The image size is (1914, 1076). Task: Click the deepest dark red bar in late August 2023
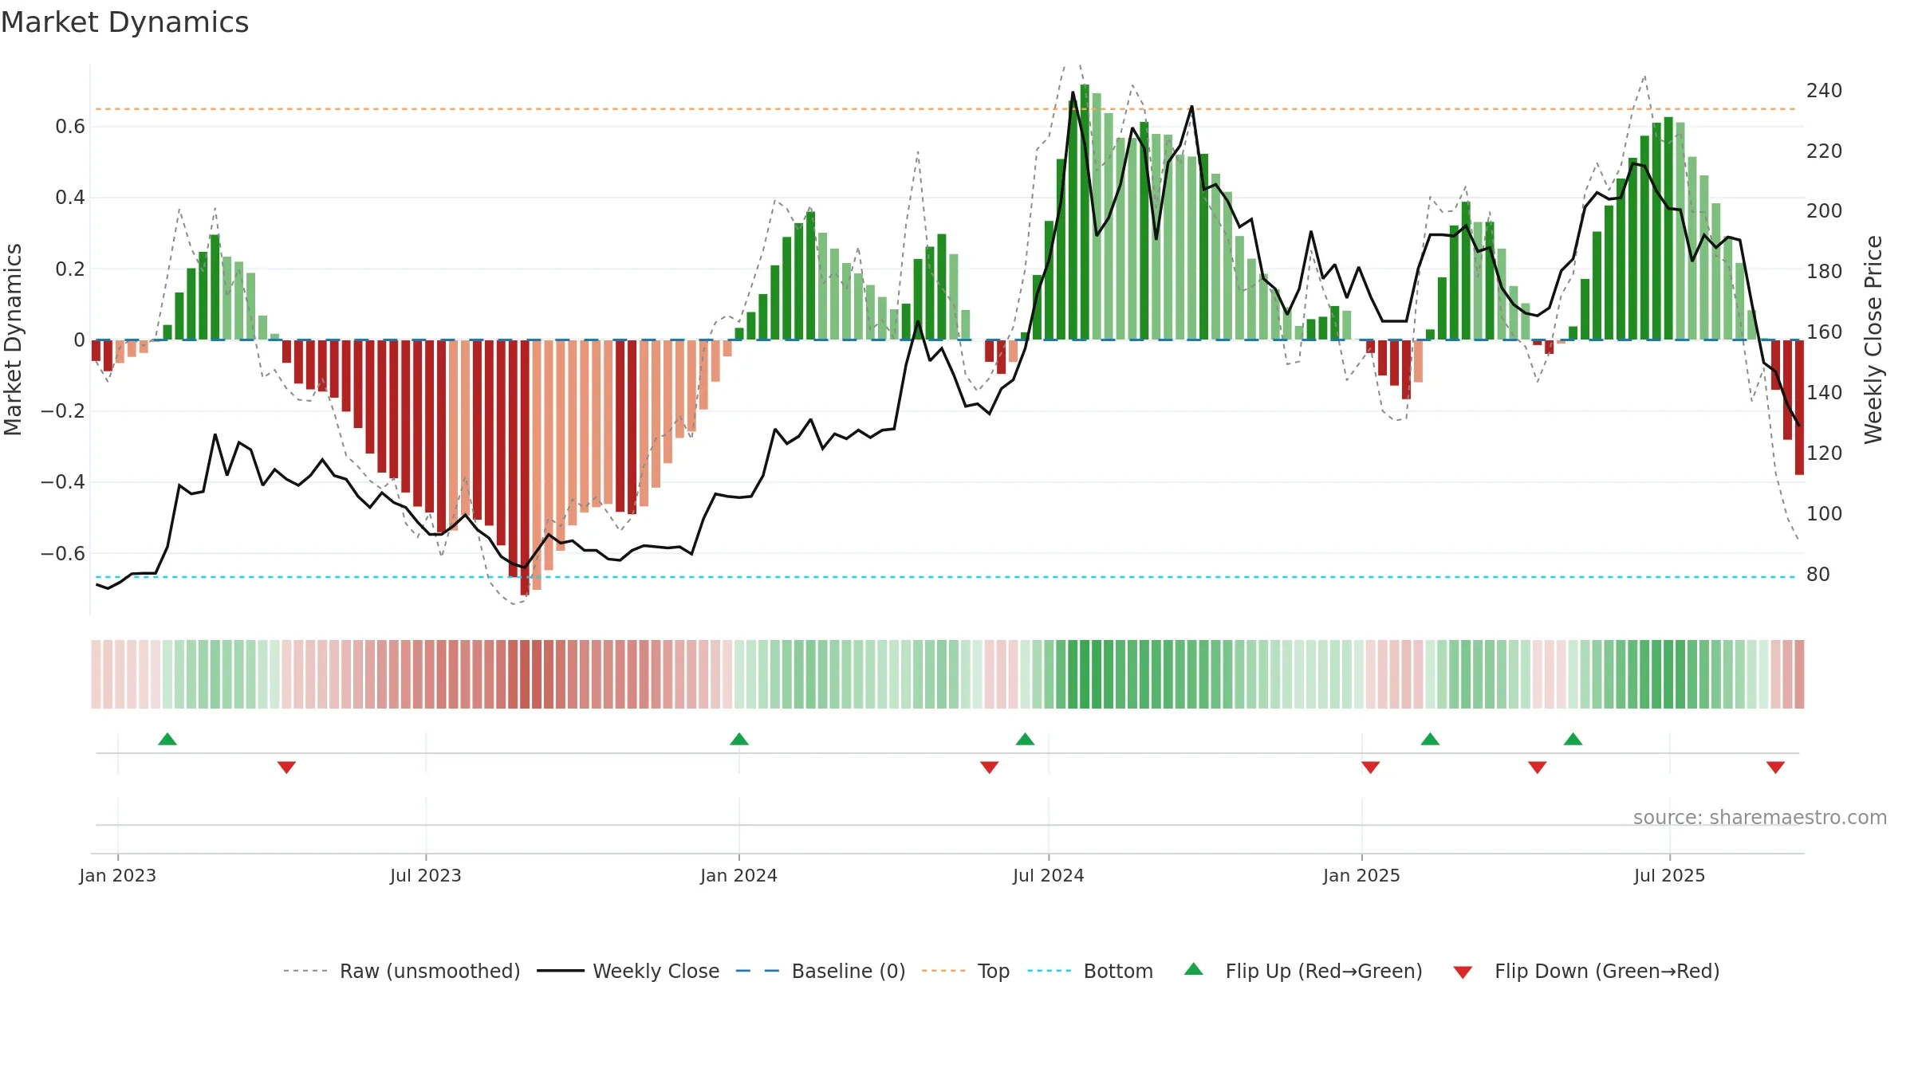coord(525,468)
